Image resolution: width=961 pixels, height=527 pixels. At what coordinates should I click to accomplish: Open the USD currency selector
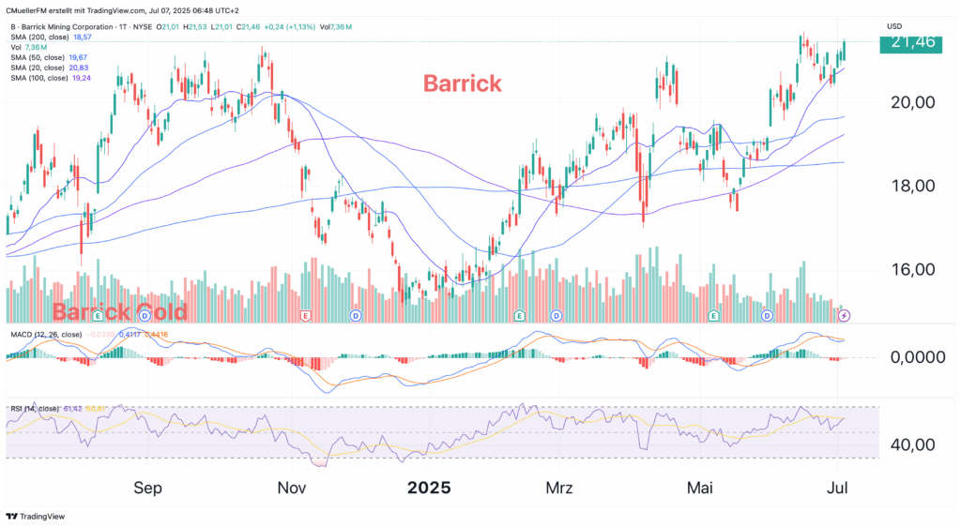click(894, 26)
